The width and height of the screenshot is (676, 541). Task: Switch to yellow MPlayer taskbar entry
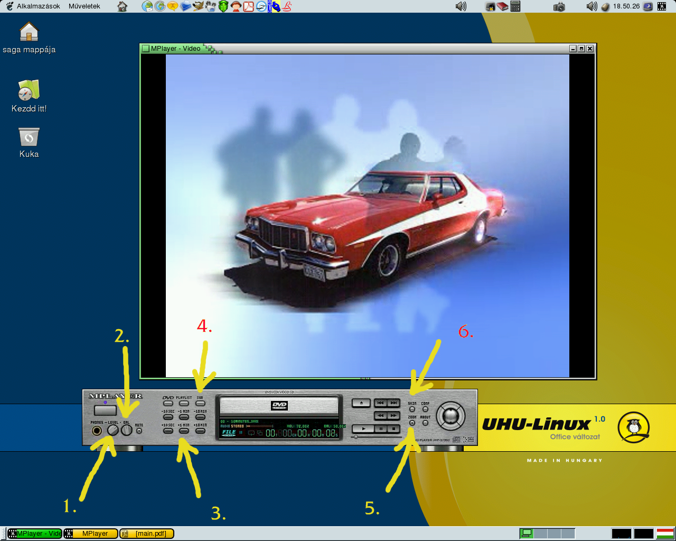90,534
